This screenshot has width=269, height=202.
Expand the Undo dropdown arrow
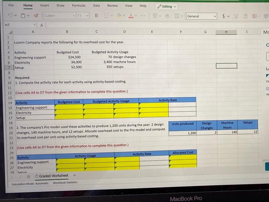coord(15,16)
